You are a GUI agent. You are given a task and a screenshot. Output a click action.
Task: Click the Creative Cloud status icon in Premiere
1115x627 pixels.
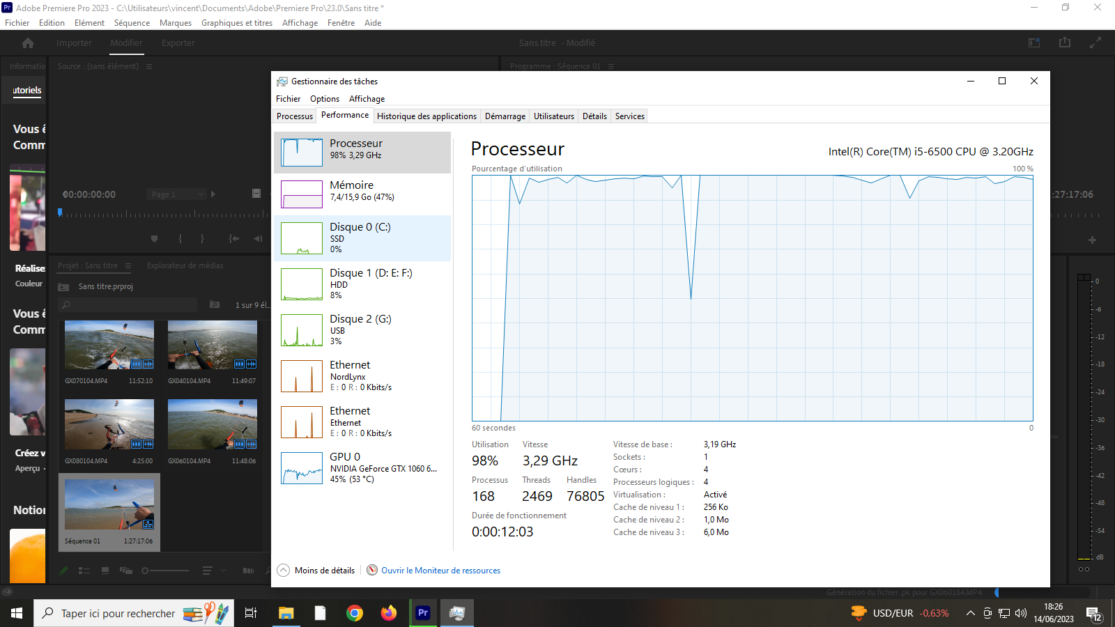coord(7,592)
